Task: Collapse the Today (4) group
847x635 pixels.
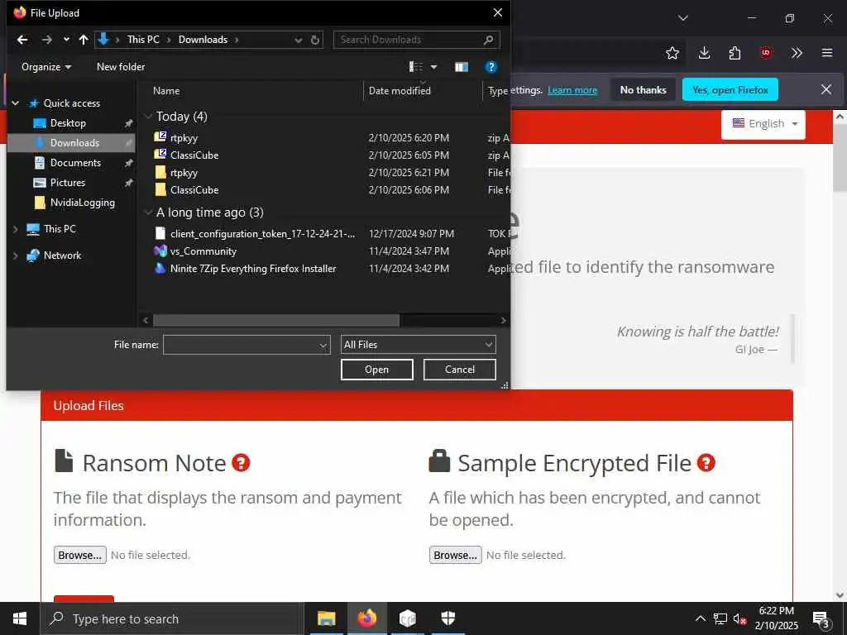Action: point(148,117)
